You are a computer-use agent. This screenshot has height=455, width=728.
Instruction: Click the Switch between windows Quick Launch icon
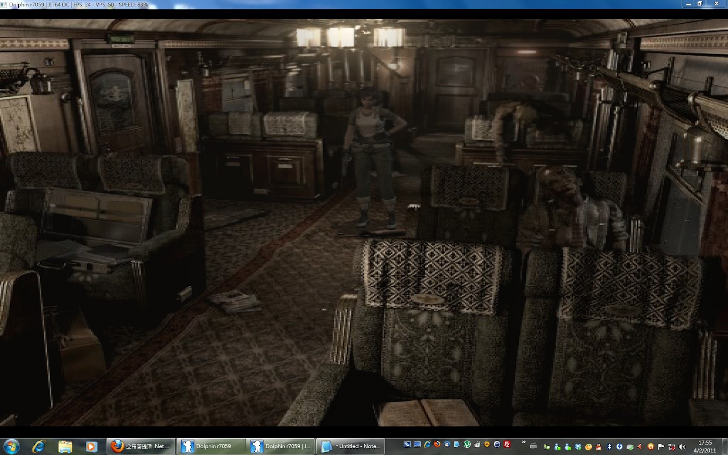point(407,445)
